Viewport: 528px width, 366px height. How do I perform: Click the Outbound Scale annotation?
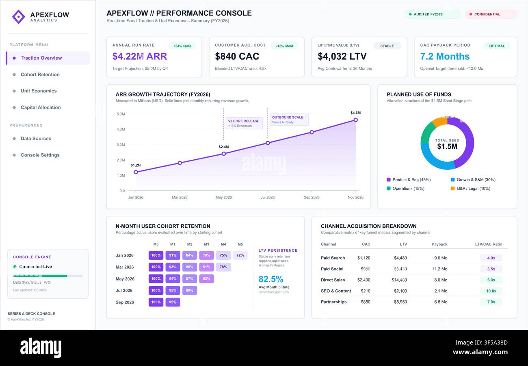coord(289,120)
